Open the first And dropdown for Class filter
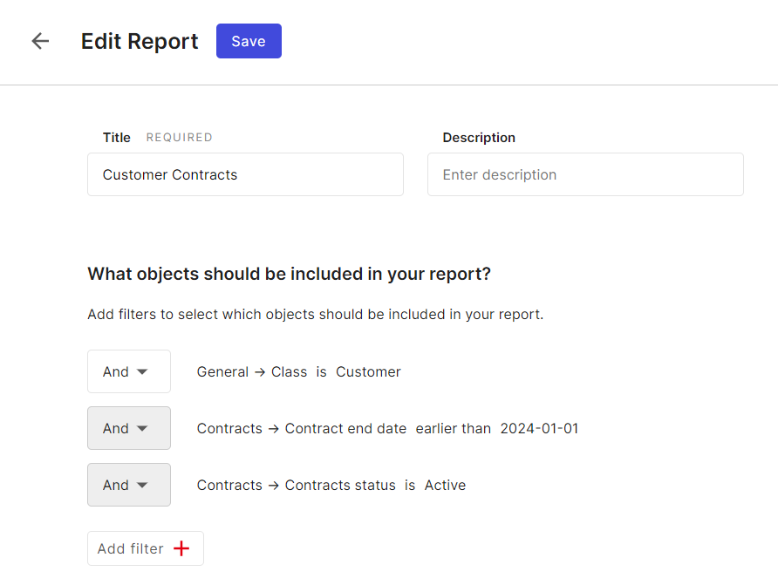The image size is (778, 585). 129,371
